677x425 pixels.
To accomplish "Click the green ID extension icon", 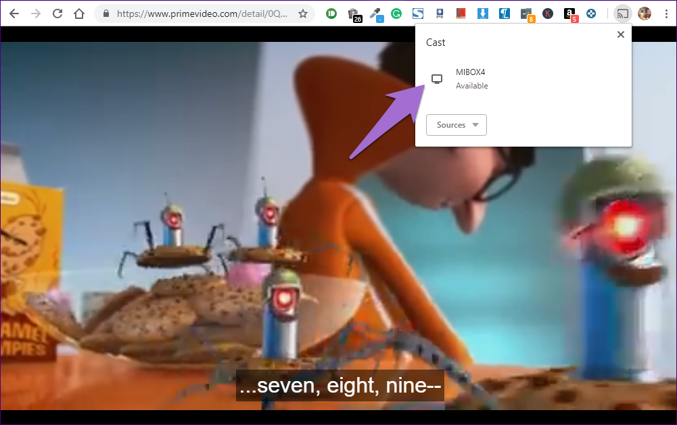I will tap(331, 14).
